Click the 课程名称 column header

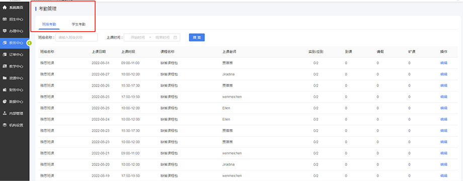tap(168, 52)
